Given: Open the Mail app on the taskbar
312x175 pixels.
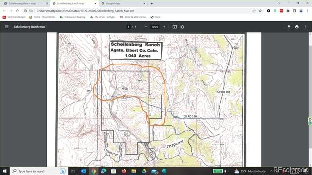Looking at the screenshot, I should tap(154, 171).
